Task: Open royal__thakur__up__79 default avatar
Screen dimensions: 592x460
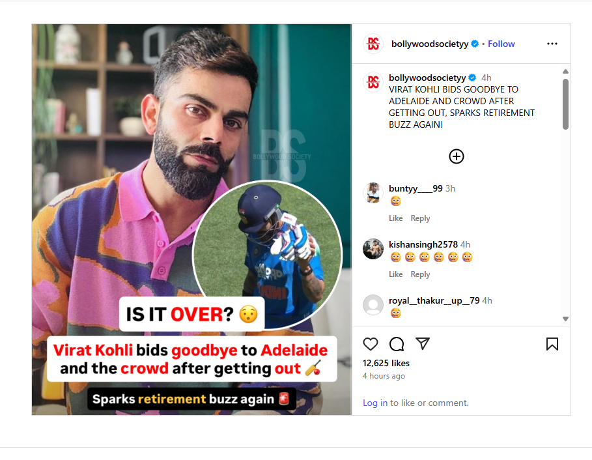Action: point(373,305)
